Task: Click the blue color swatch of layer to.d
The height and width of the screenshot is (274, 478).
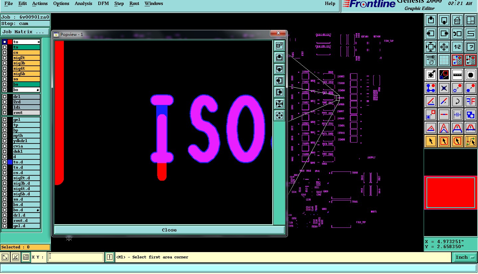Action: coord(10,162)
